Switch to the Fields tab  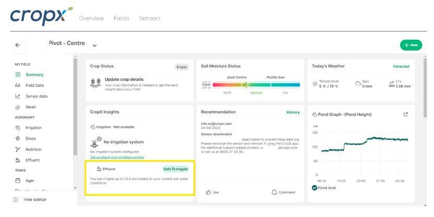pyautogui.click(x=121, y=18)
